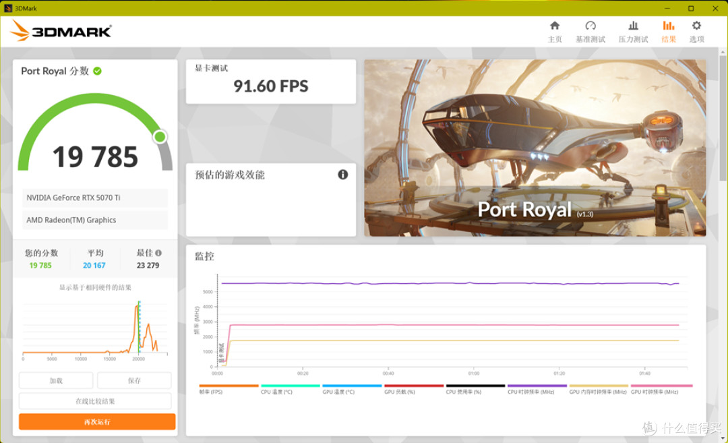This screenshot has height=443, width=728.
Task: Toggle the CPU 使用率 (%) black legend
Action: coord(475,389)
